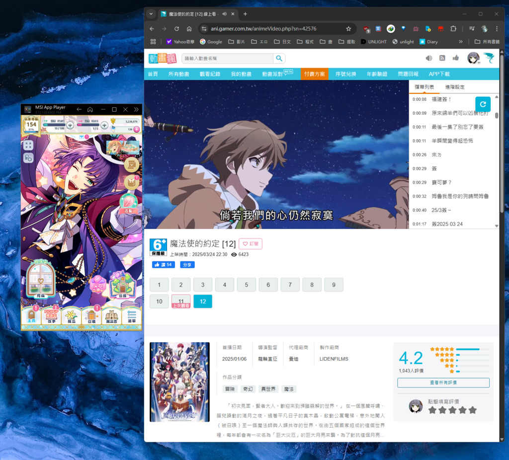Show more bookmarks with the chevron

point(461,42)
